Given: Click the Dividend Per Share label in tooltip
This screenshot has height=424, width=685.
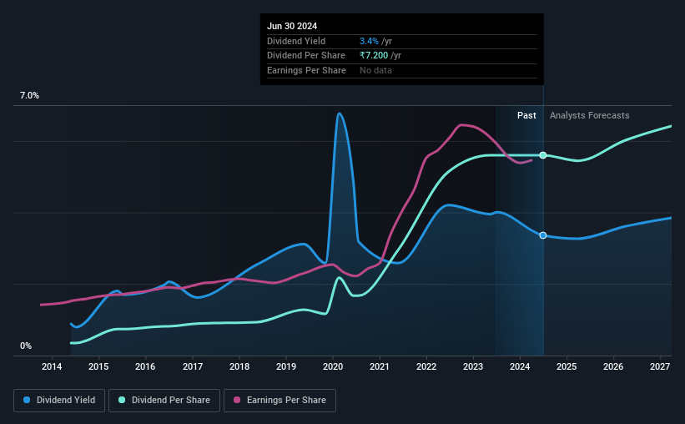Looking at the screenshot, I should tap(306, 56).
